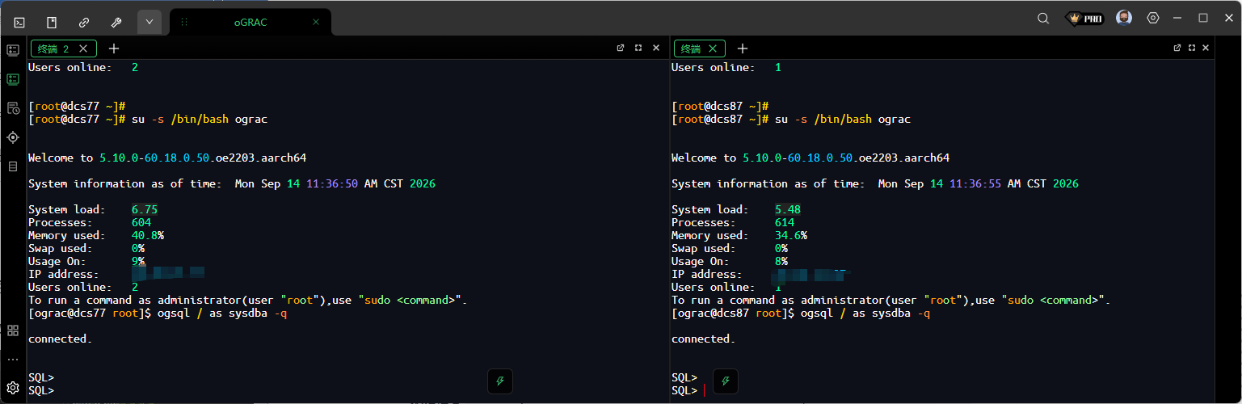Click the lightning quick-command button in right terminal

point(726,381)
